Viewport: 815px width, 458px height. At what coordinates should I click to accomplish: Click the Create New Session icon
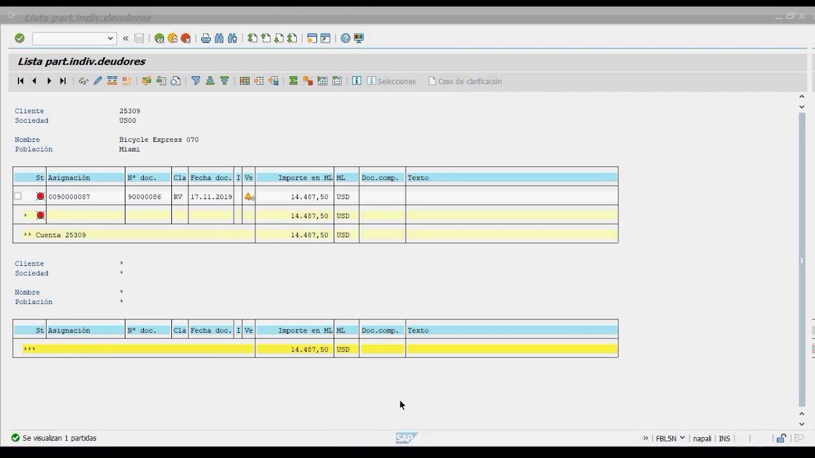coord(312,38)
